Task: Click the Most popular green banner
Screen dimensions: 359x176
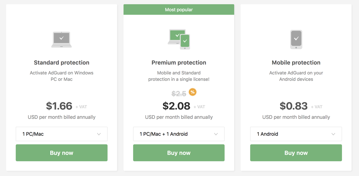Action: [x=179, y=10]
